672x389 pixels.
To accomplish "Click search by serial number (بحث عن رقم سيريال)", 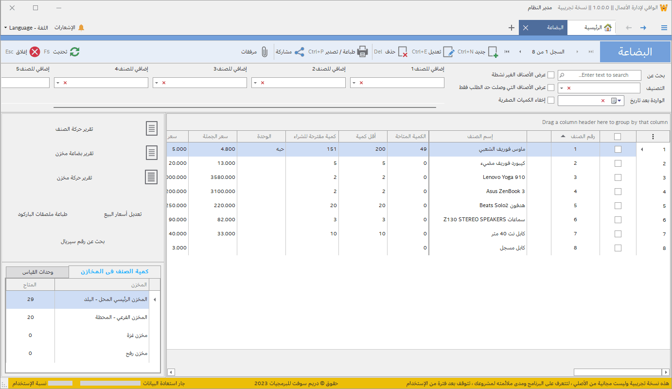I will pos(83,241).
